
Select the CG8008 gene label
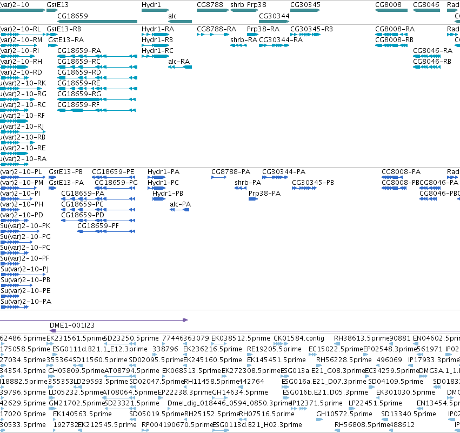pyautogui.click(x=389, y=5)
